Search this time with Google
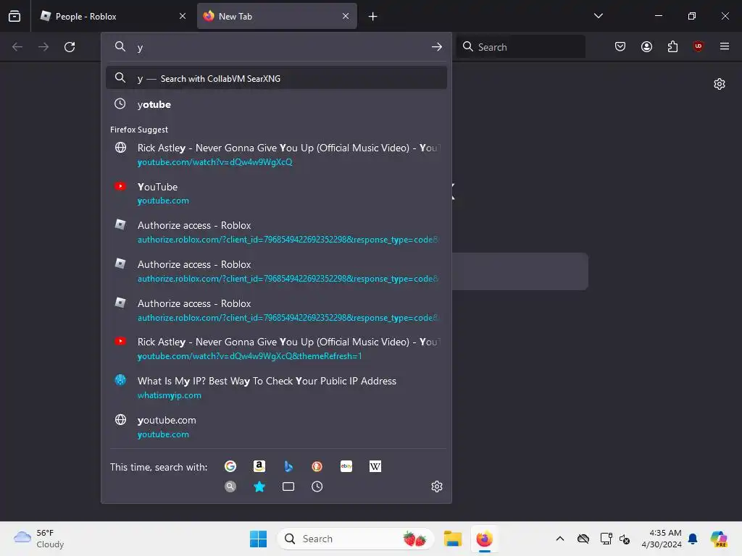 230,467
